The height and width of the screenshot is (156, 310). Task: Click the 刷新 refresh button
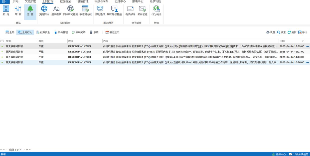pos(292,32)
